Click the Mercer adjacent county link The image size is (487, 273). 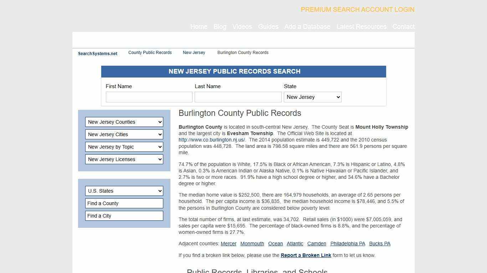[x=229, y=243]
